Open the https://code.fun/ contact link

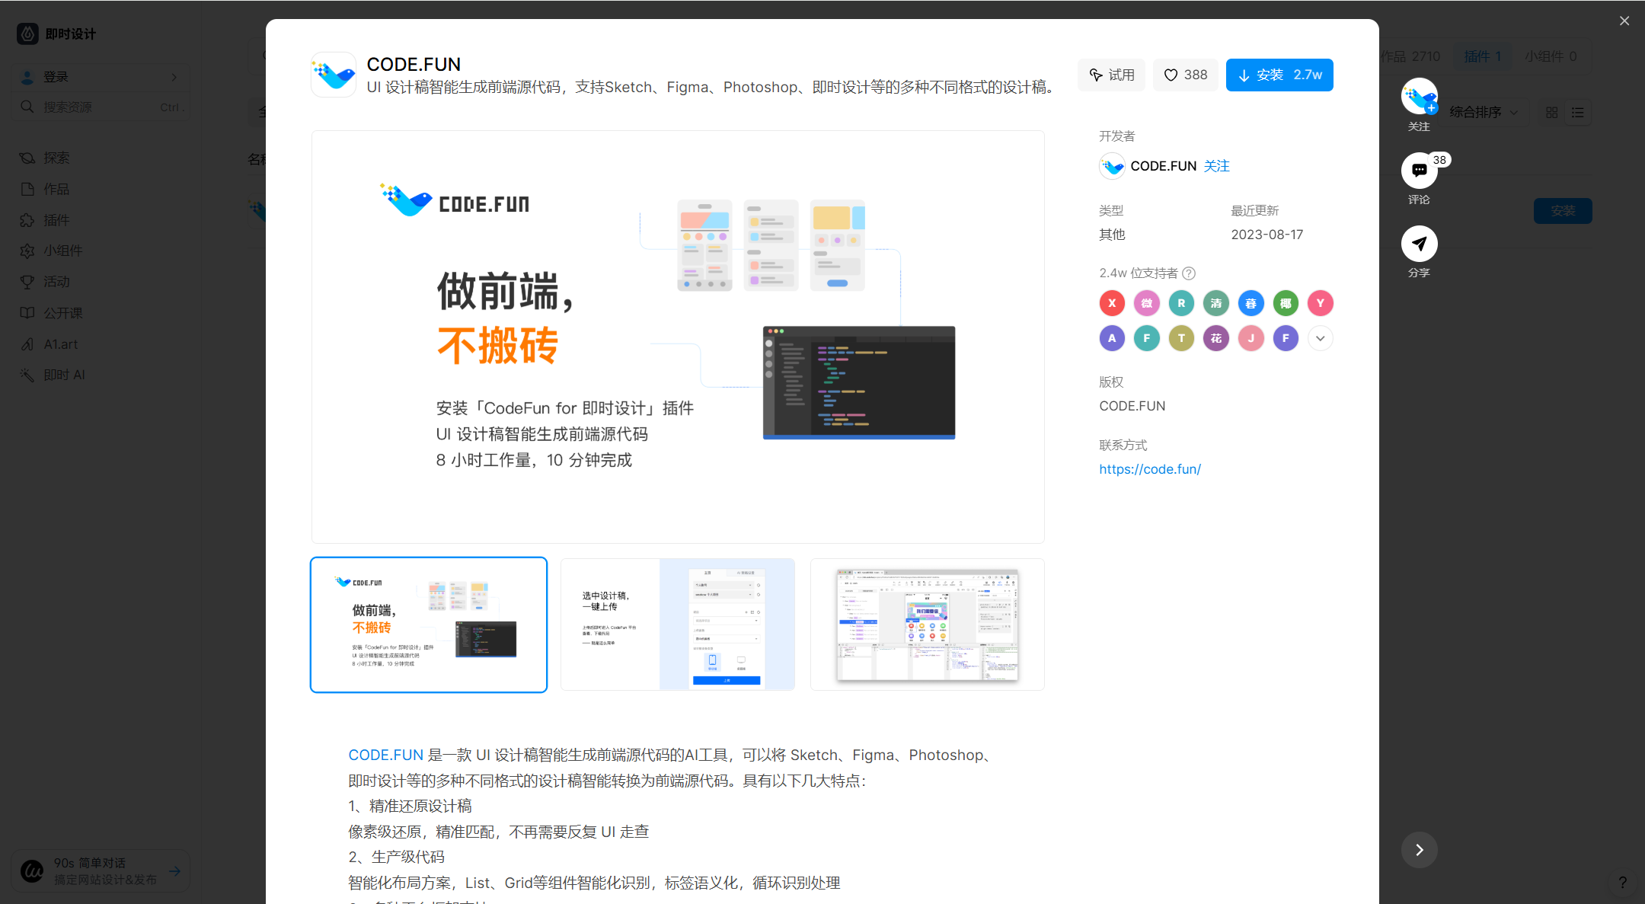tap(1150, 469)
